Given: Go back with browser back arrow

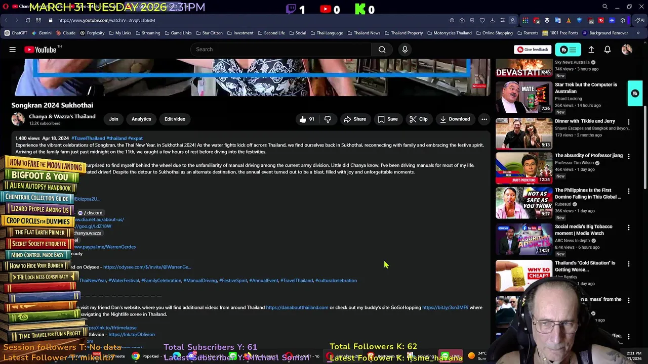Looking at the screenshot, I should (6, 20).
